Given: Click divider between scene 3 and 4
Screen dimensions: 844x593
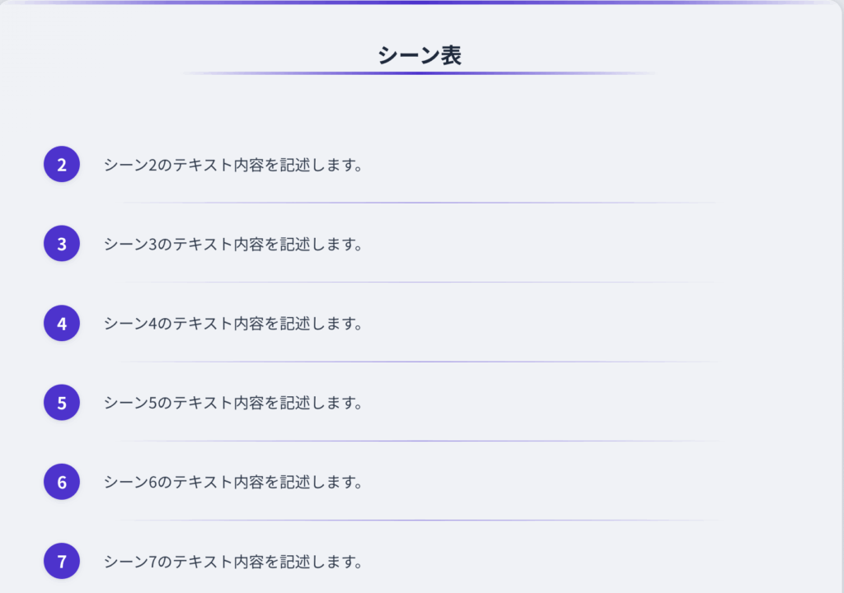Looking at the screenshot, I should [419, 282].
